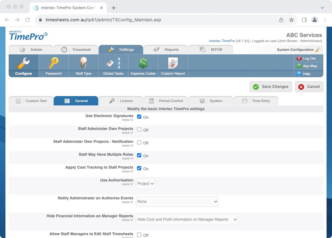Viewport: 332px width, 238px height.
Task: Expand more under Use Electronic Signatures
Action: [127, 120]
